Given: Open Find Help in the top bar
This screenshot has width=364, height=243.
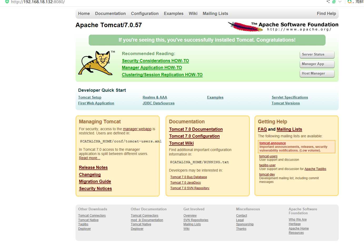Looking at the screenshot, I should (326, 14).
